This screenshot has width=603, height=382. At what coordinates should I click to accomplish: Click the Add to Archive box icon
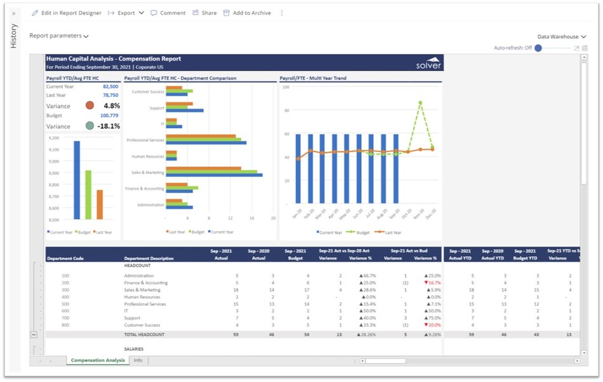(x=227, y=13)
